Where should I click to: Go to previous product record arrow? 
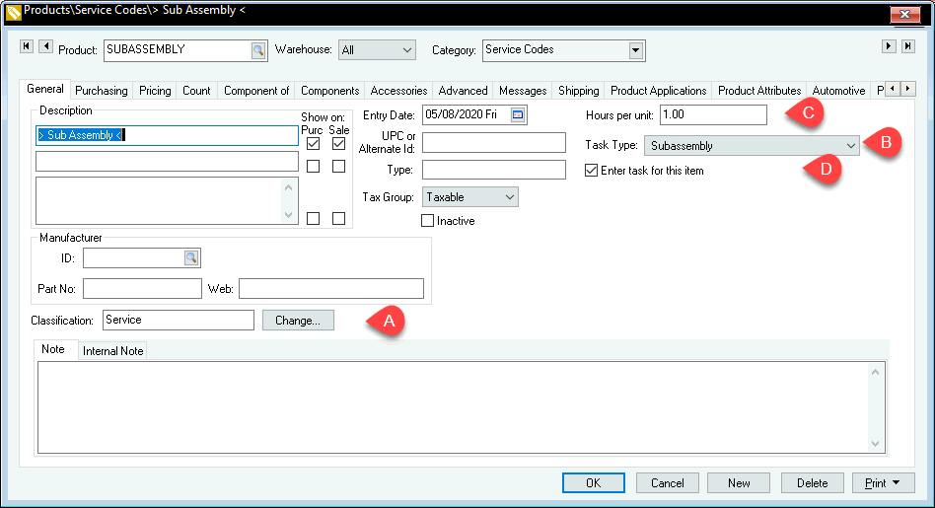click(44, 46)
